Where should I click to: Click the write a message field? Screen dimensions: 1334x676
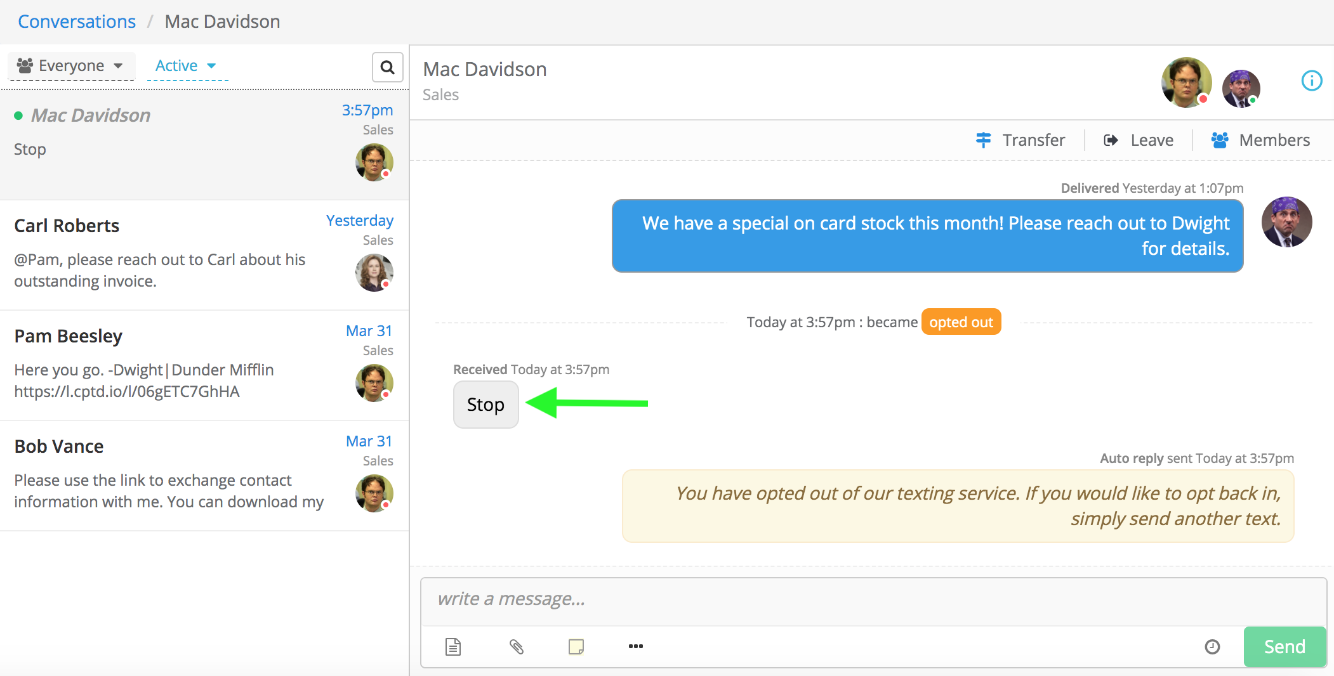873,599
